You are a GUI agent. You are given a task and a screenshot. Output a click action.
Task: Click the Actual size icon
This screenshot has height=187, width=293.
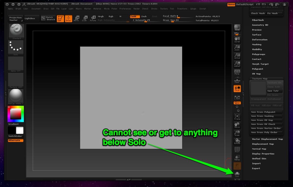tap(237, 56)
